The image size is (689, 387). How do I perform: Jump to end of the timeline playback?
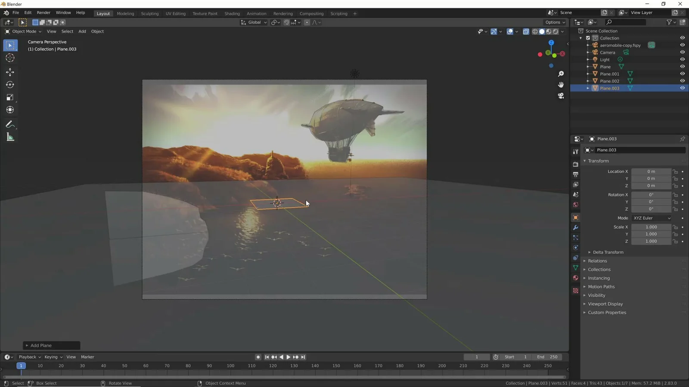coord(303,357)
